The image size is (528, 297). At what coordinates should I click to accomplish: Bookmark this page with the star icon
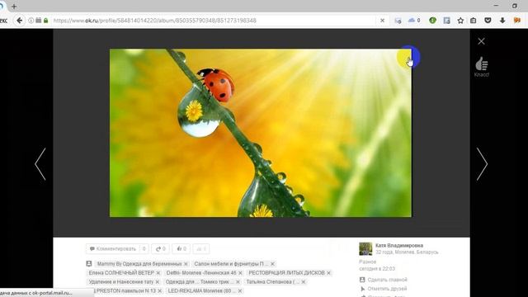pos(460,21)
